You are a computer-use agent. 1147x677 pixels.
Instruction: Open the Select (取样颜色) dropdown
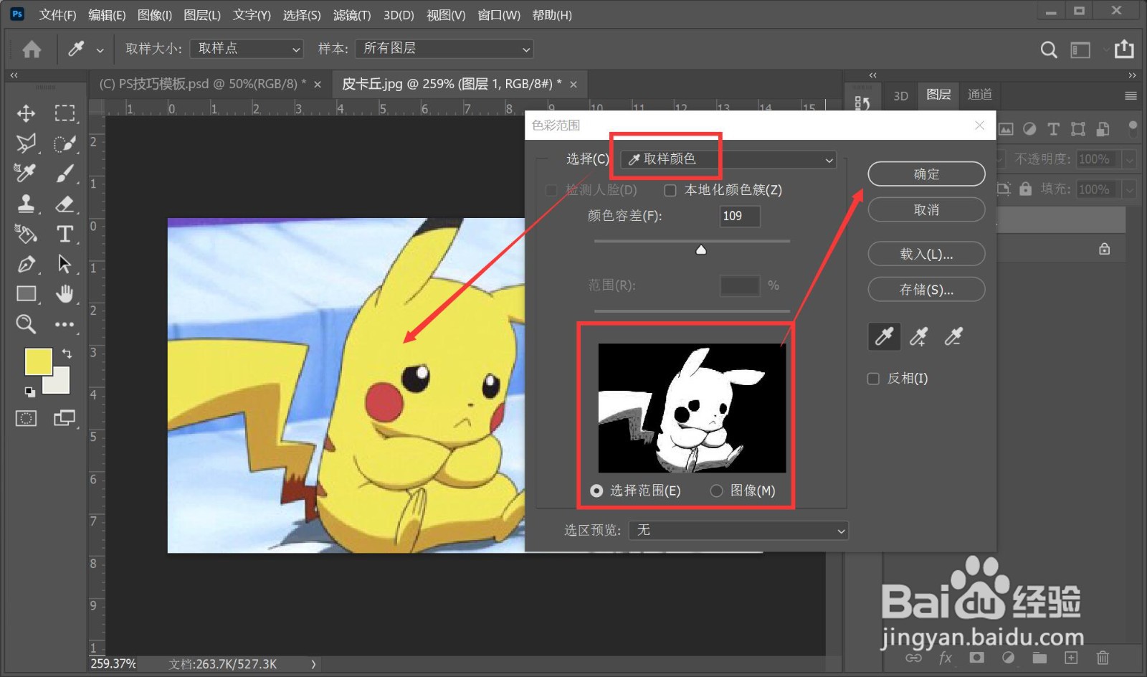coord(729,159)
